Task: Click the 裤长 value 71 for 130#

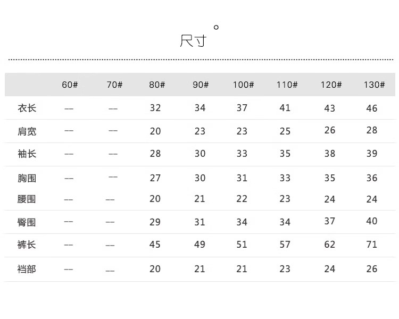Action: [372, 245]
